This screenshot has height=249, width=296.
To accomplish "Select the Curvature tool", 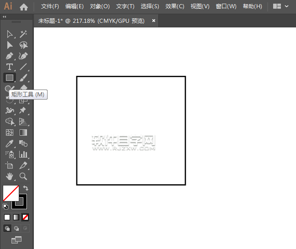I will point(23,56).
